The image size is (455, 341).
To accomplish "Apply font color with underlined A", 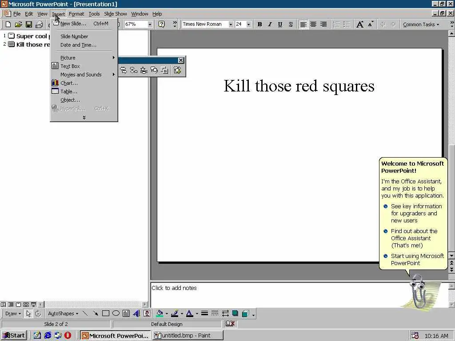I will tap(189, 313).
